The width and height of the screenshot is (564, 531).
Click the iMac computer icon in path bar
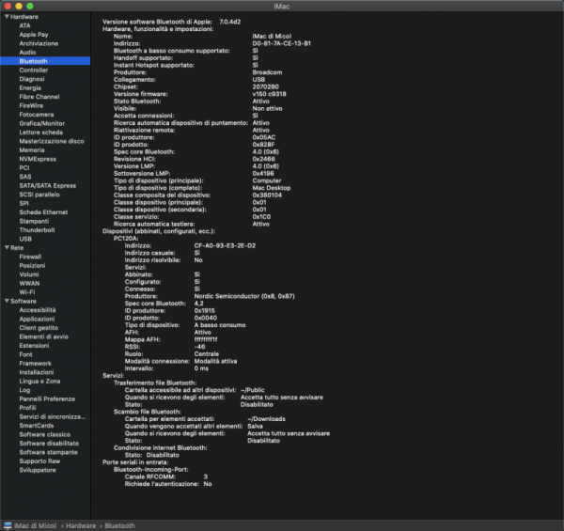click(8, 525)
